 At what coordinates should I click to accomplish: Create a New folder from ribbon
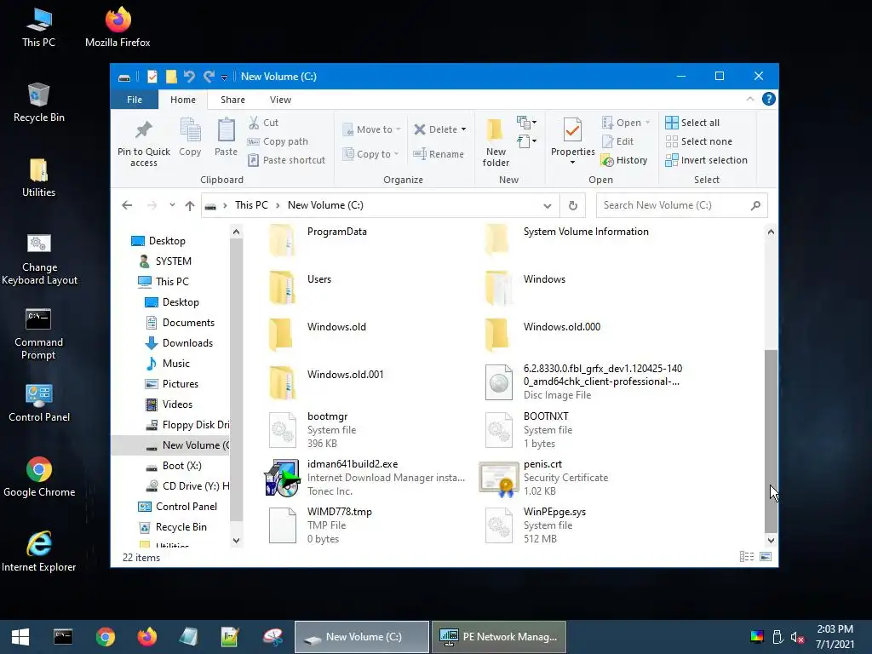pyautogui.click(x=496, y=143)
